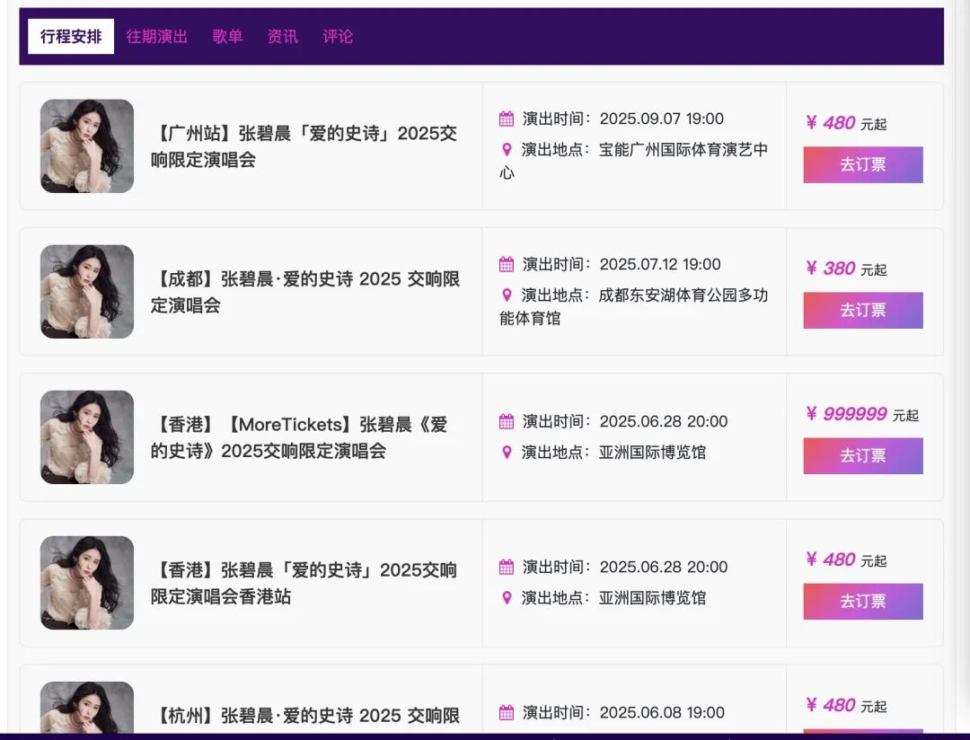Click calendar icon beside 2025.07.12 19:00
Viewport: 970px width, 740px height.
coord(506,264)
